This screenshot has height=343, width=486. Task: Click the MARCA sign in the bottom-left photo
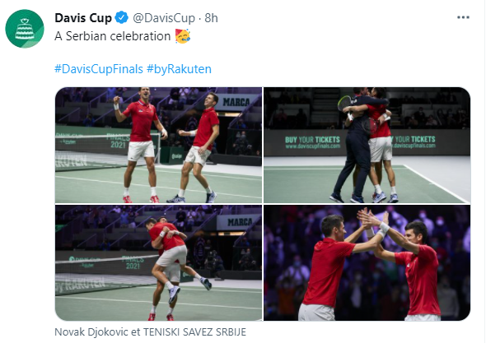(240, 222)
